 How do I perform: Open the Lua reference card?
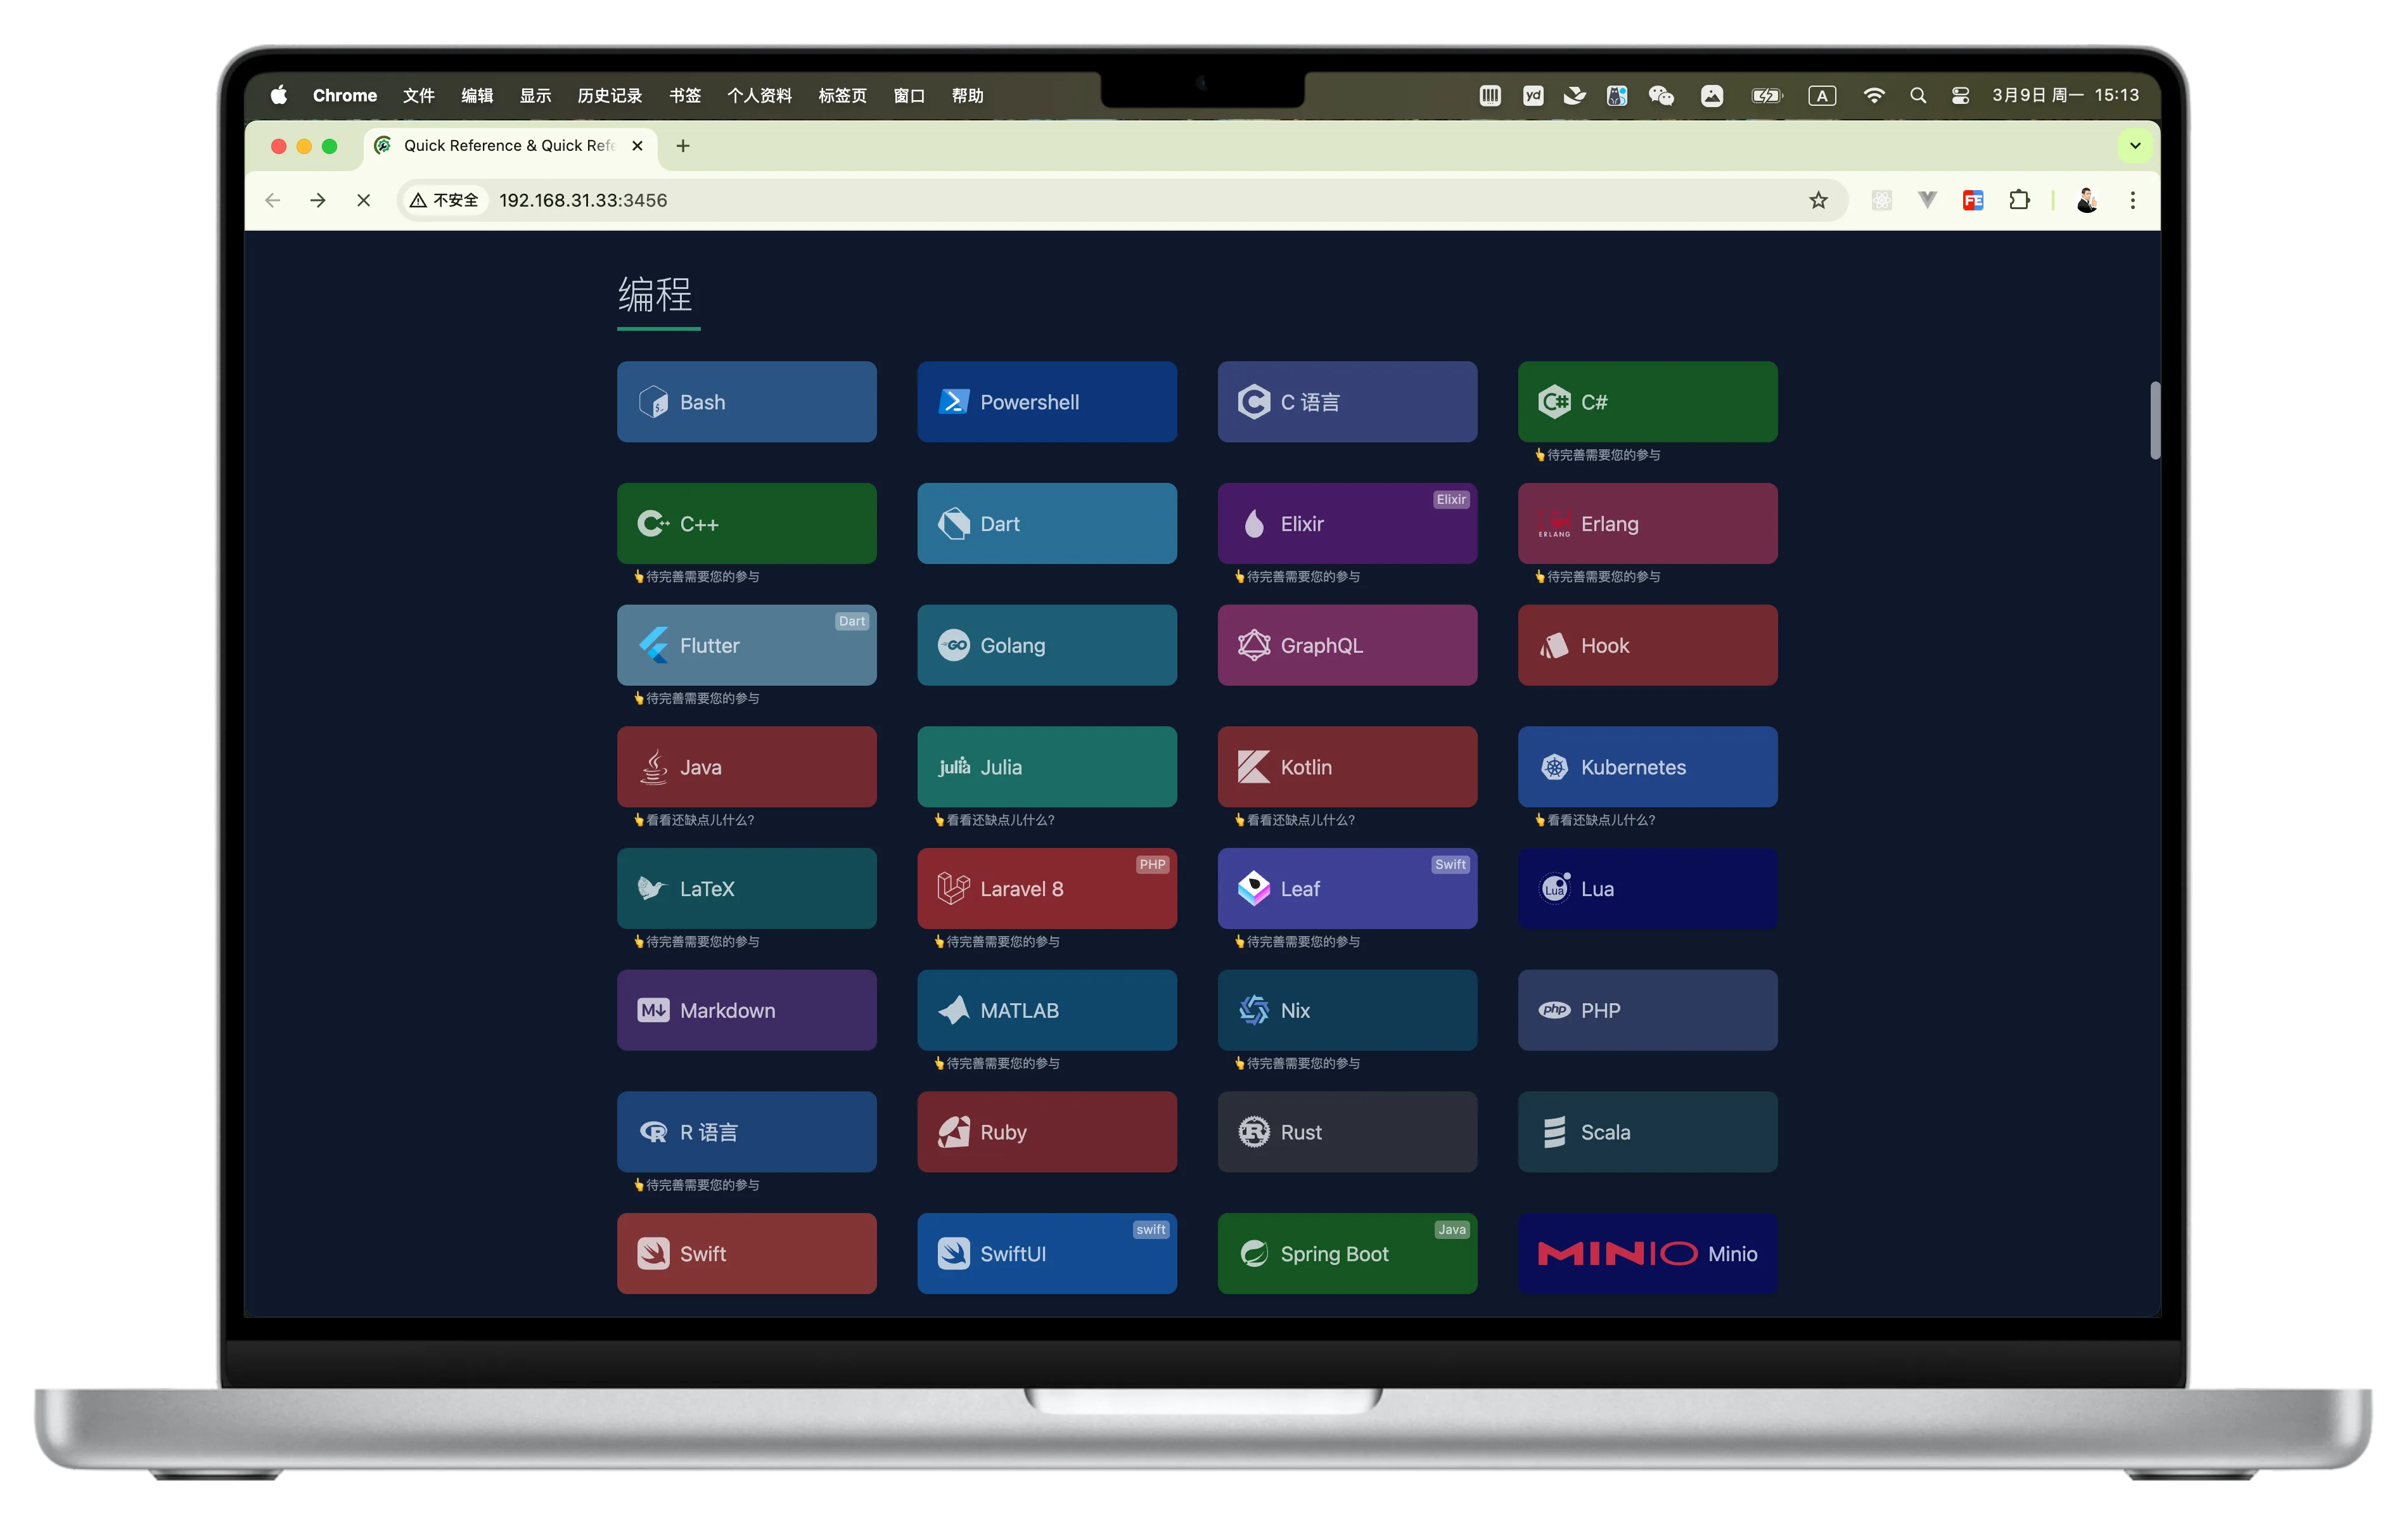pos(1647,889)
